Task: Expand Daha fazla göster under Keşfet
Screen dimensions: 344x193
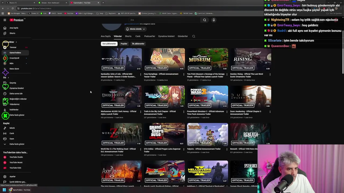Action: 17,144
